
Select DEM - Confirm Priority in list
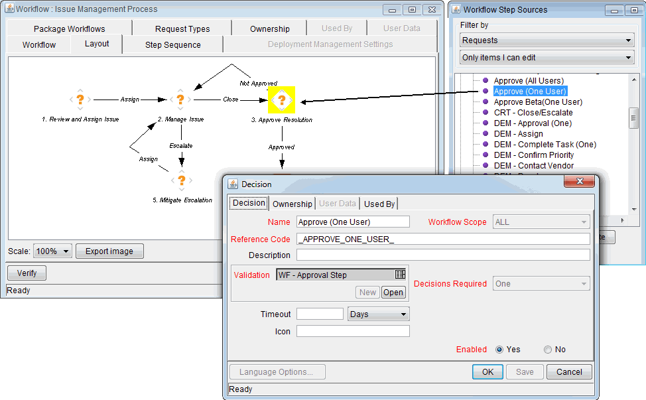534,155
